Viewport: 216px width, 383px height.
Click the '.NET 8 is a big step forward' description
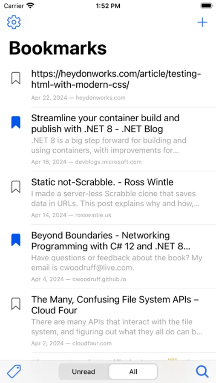[x=109, y=146]
